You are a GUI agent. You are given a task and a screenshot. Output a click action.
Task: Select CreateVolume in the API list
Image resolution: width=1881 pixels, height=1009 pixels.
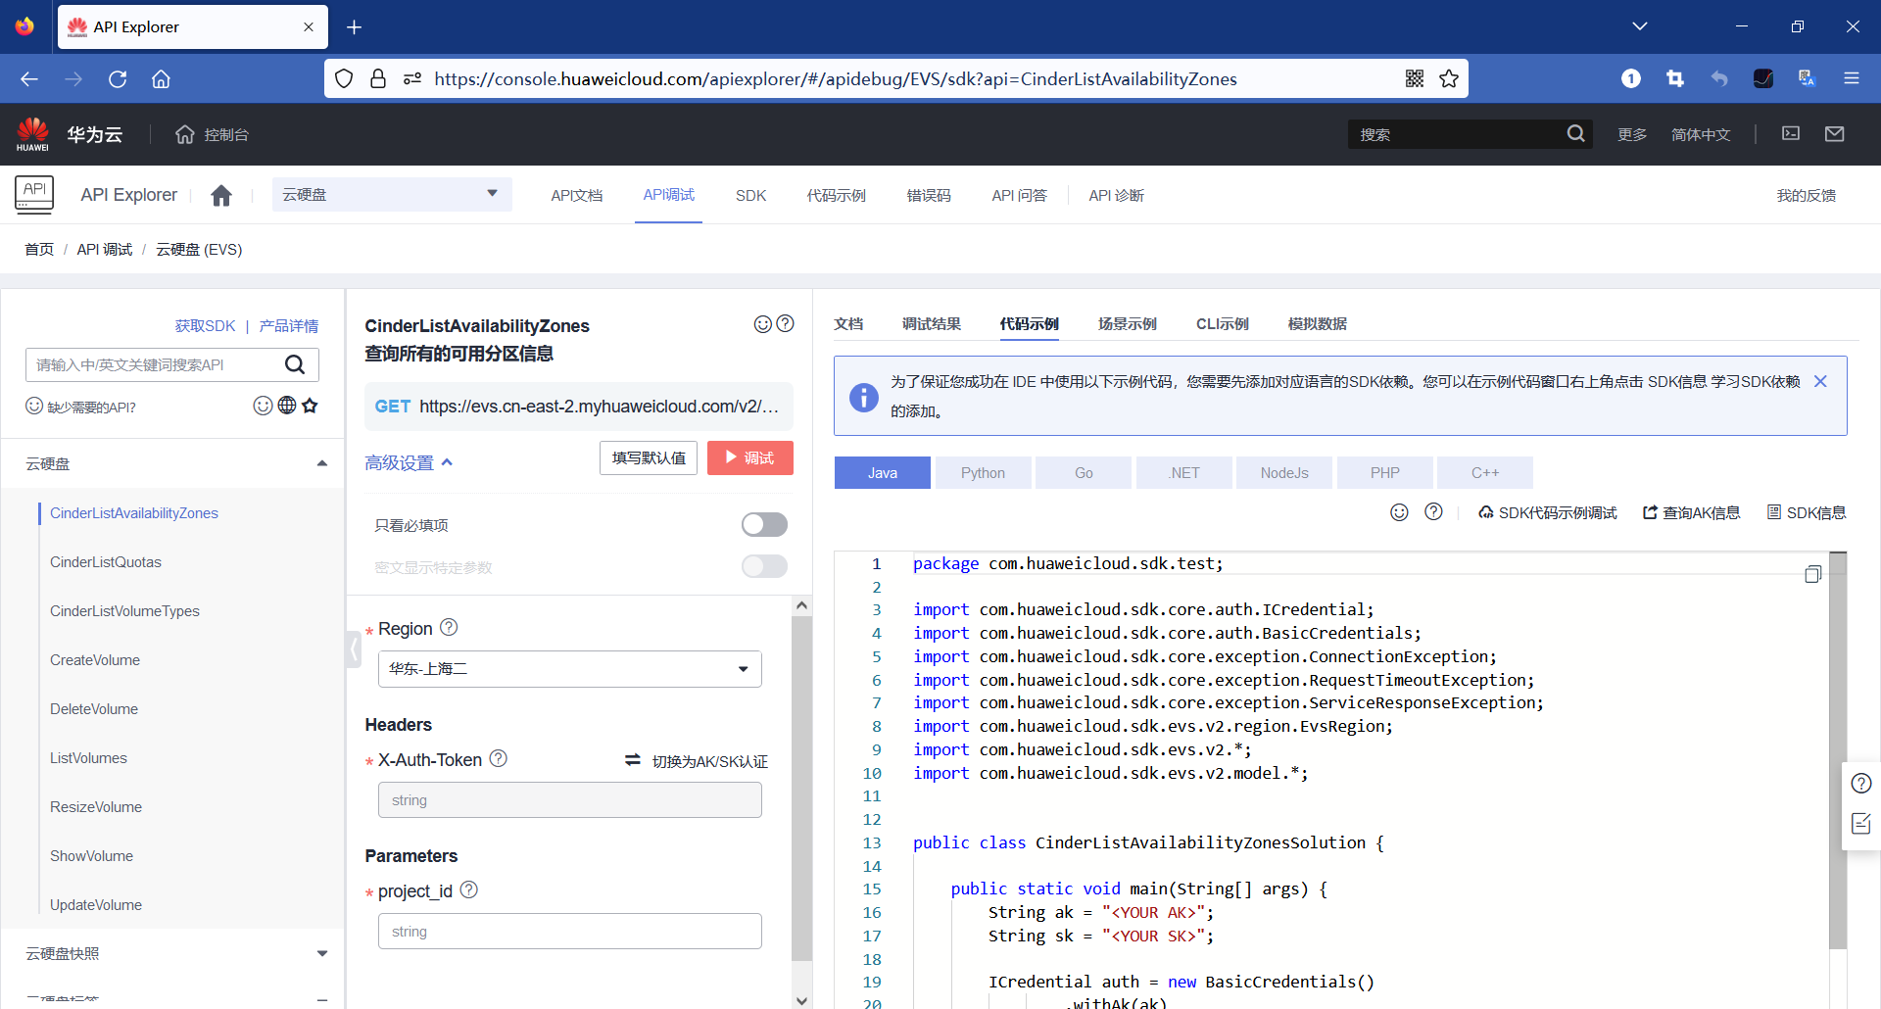[x=95, y=660]
